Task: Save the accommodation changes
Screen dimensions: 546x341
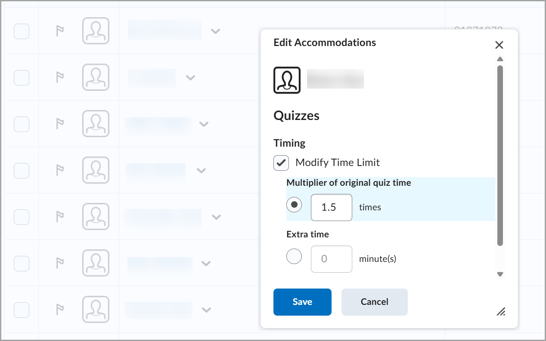Action: tap(302, 302)
